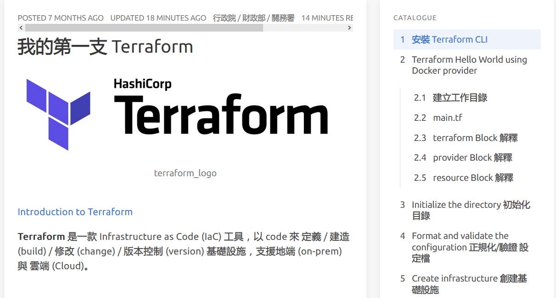Click the CATALOGUE heading

click(415, 18)
